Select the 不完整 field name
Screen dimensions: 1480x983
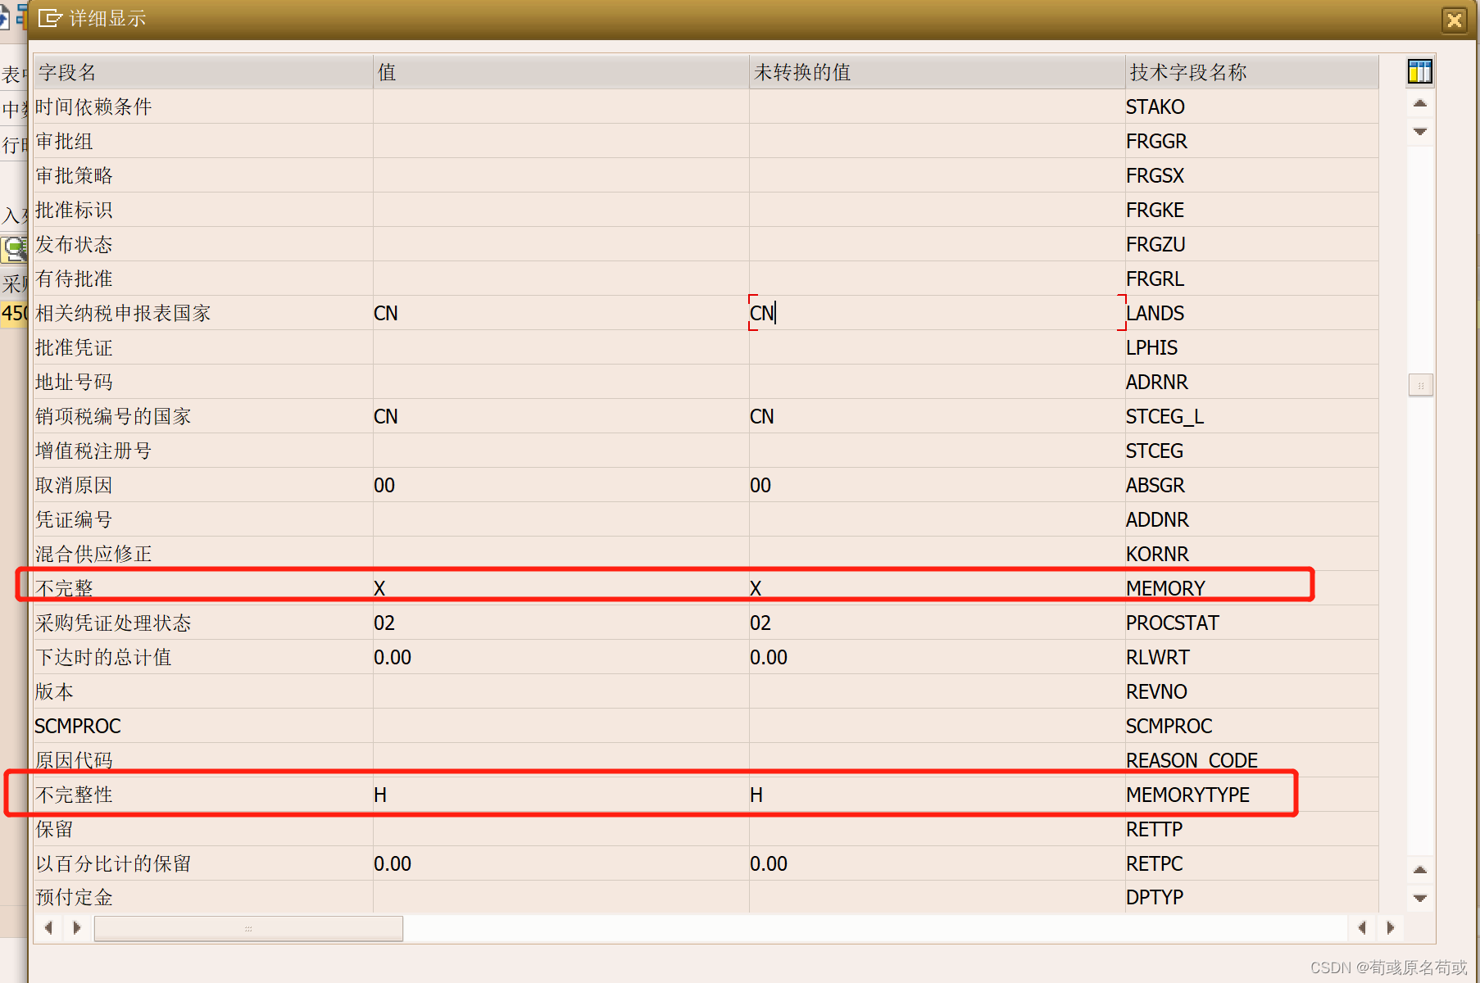[64, 588]
